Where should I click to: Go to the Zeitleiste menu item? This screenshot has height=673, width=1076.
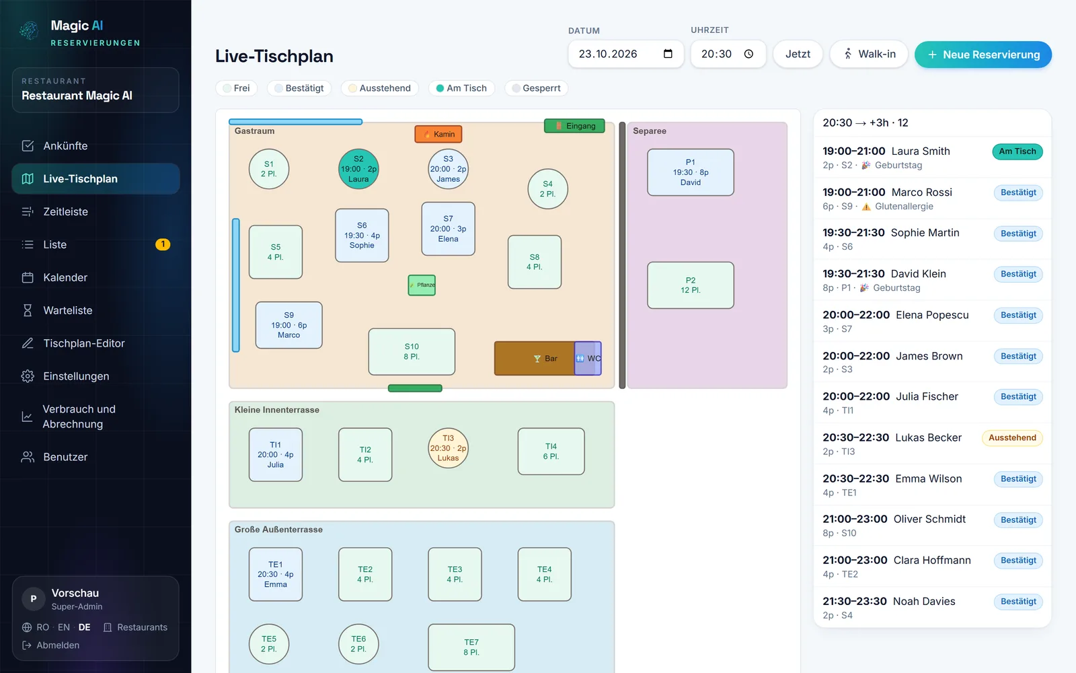pos(95,212)
